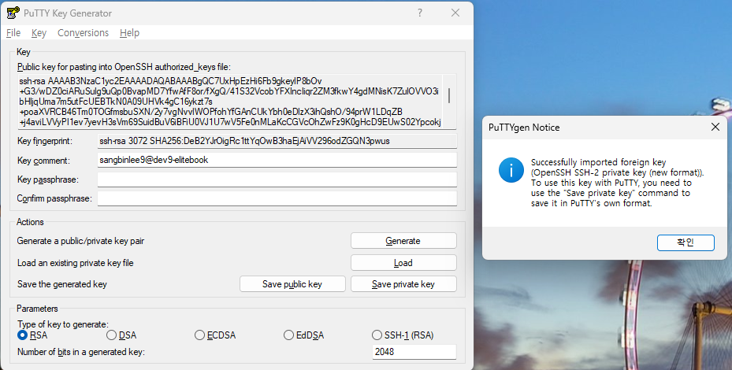Close the PuTTY Key Generator window

coord(455,13)
